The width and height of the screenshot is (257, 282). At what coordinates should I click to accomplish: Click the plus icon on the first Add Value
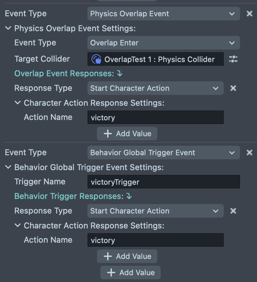(107, 134)
